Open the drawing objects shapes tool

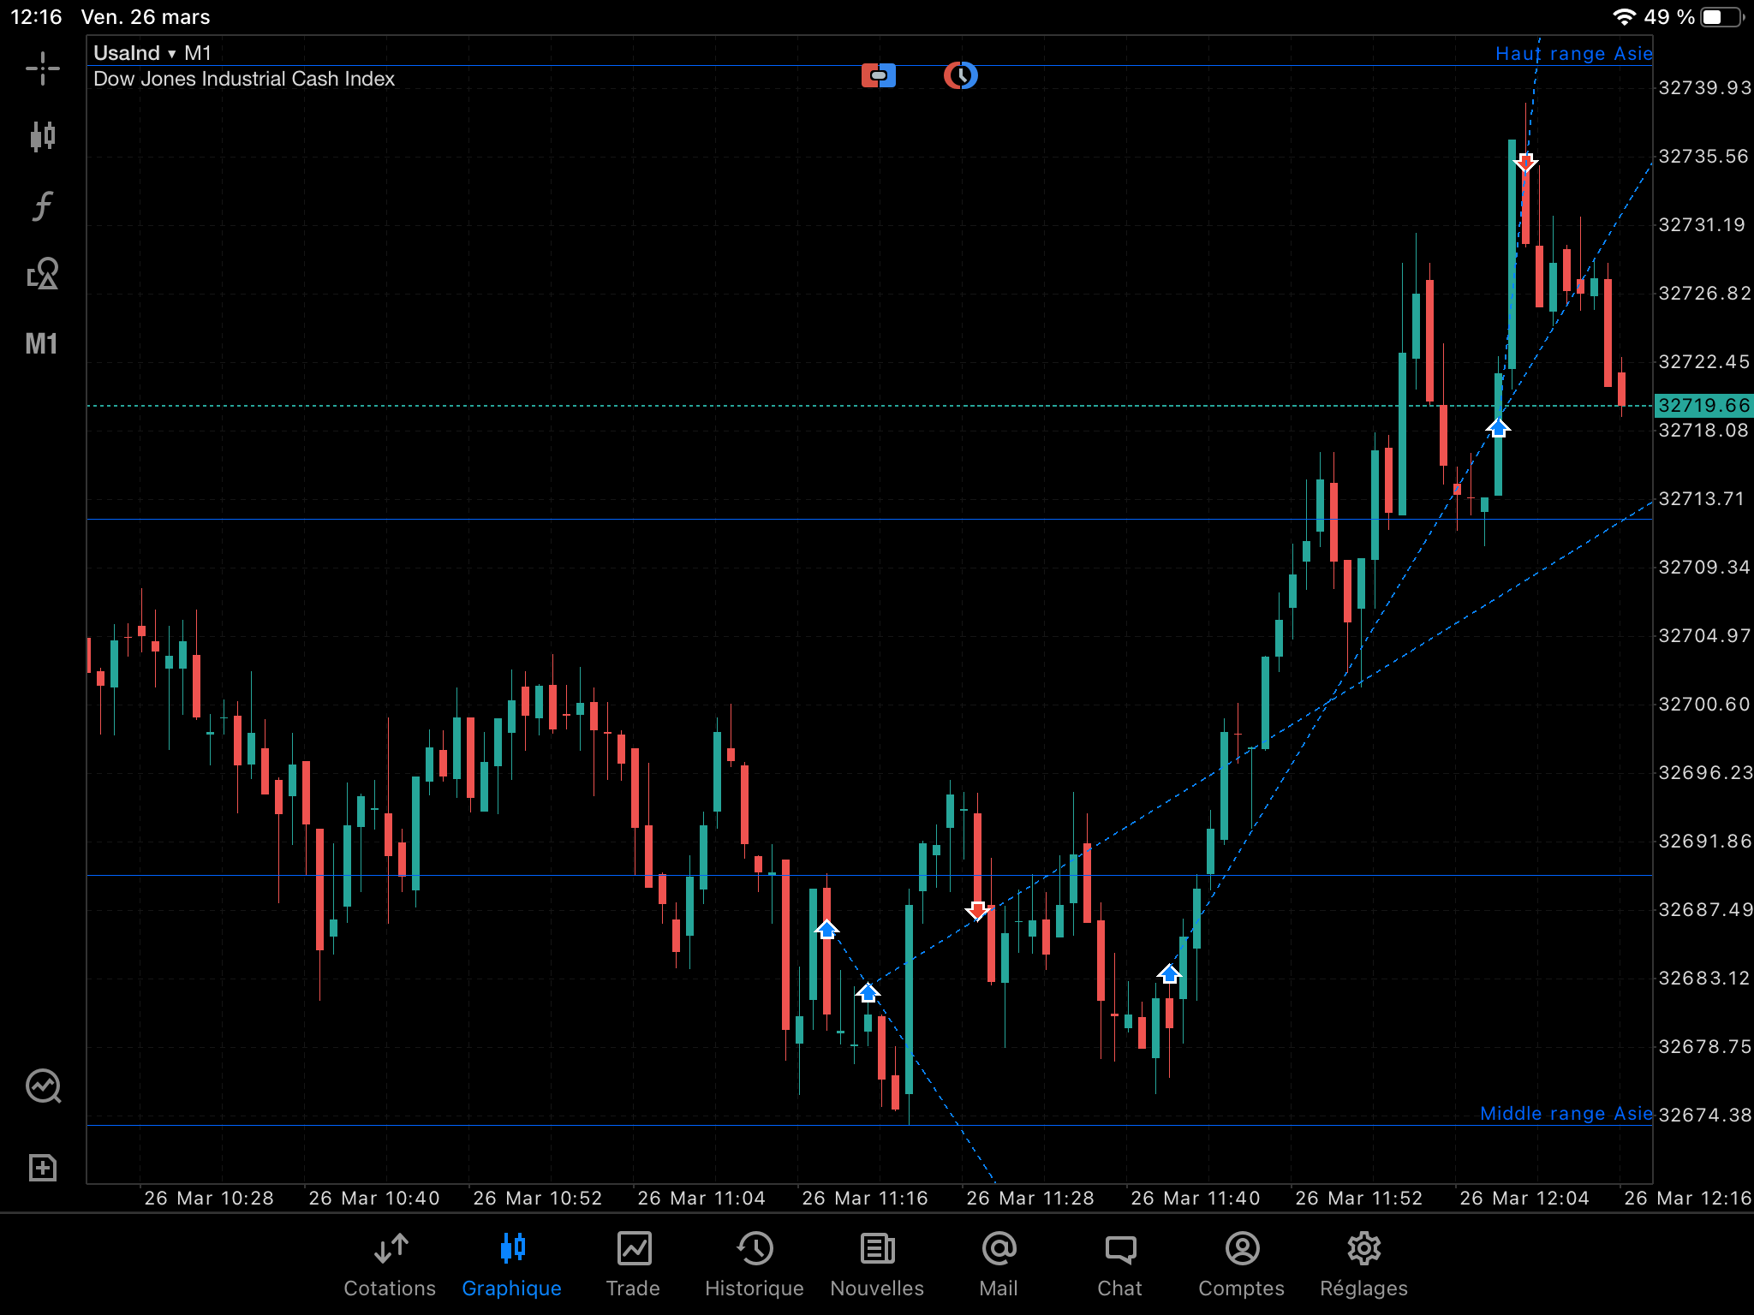pos(42,274)
